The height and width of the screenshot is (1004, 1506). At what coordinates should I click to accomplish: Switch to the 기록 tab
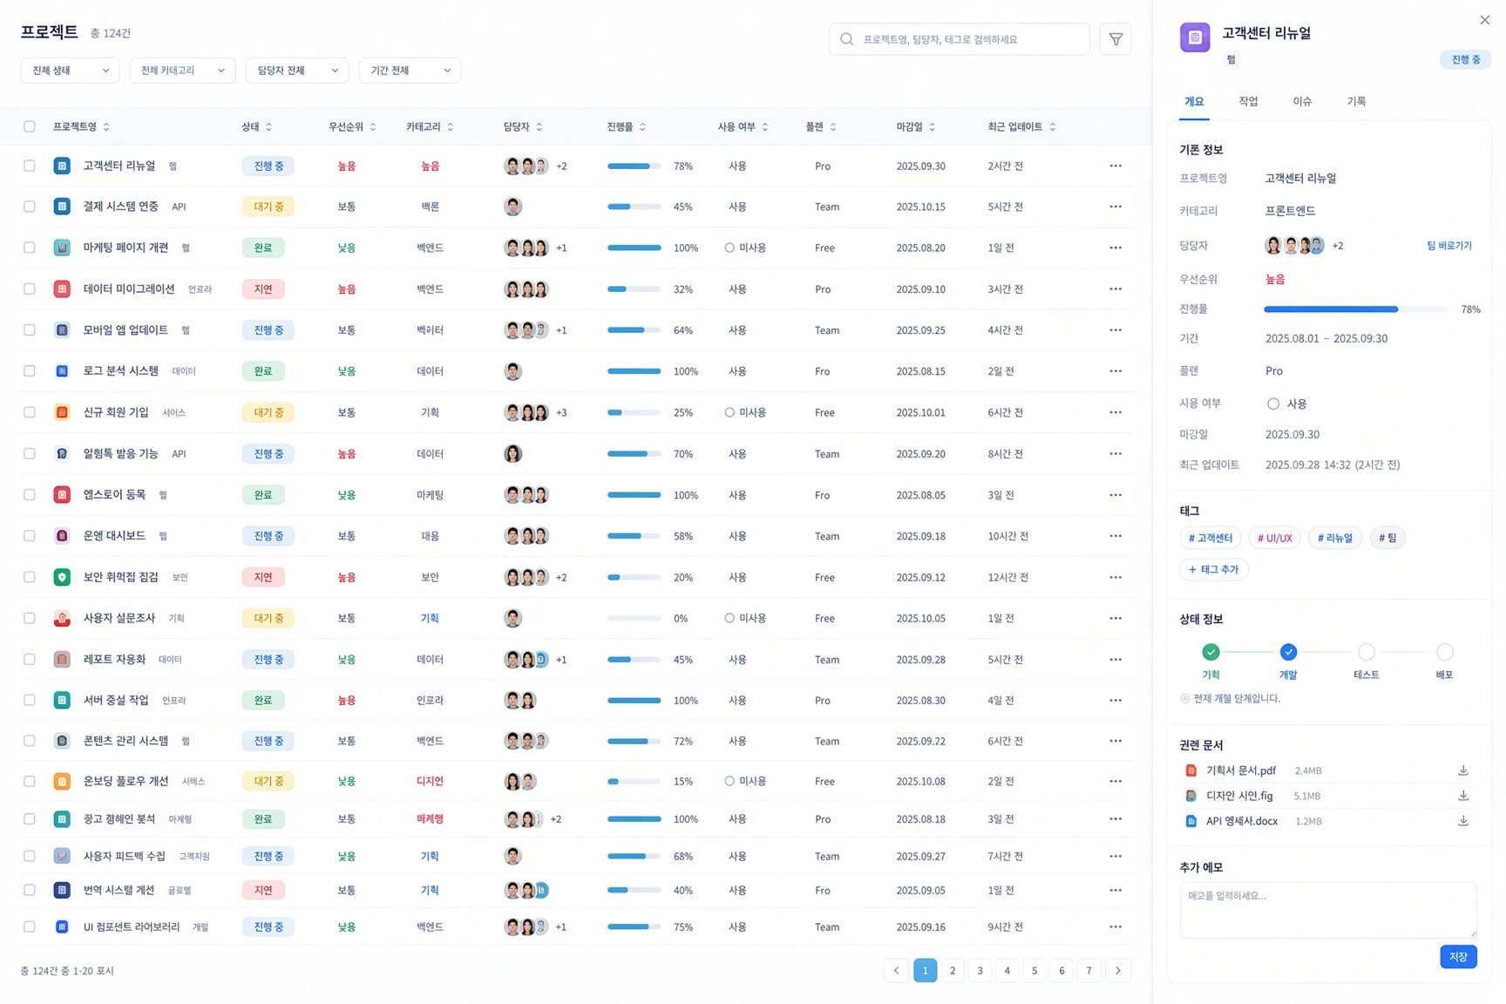point(1356,101)
